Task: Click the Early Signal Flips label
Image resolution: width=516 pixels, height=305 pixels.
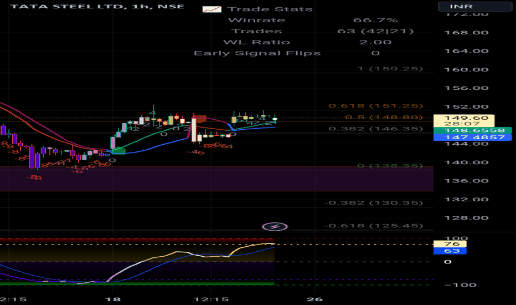Action: click(x=257, y=53)
